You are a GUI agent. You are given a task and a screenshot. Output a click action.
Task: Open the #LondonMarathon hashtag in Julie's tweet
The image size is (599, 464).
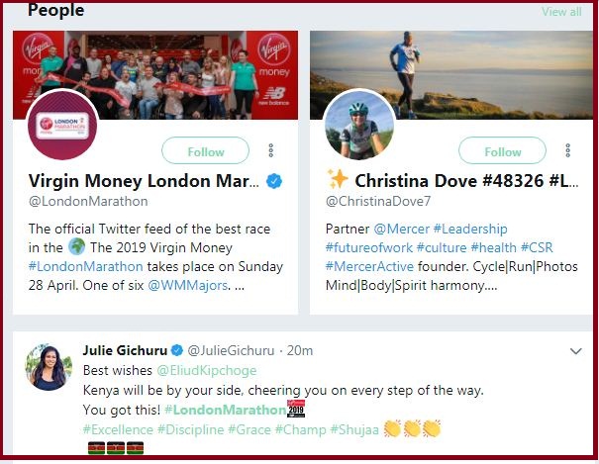click(x=225, y=410)
